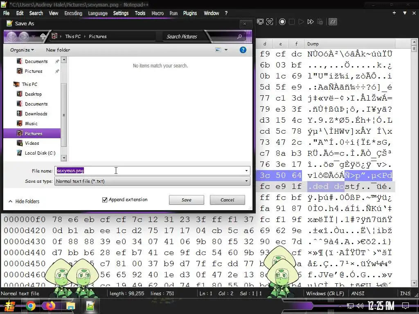Open the Macro menu

(158, 13)
